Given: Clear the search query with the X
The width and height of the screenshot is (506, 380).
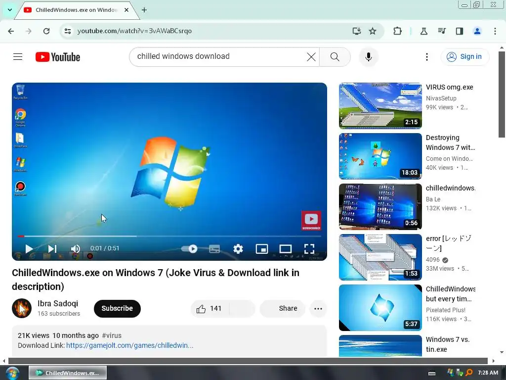Looking at the screenshot, I should coord(311,57).
